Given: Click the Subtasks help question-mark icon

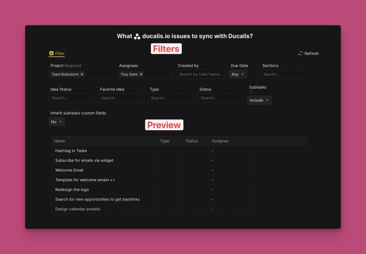Looking at the screenshot, I should (251, 92).
